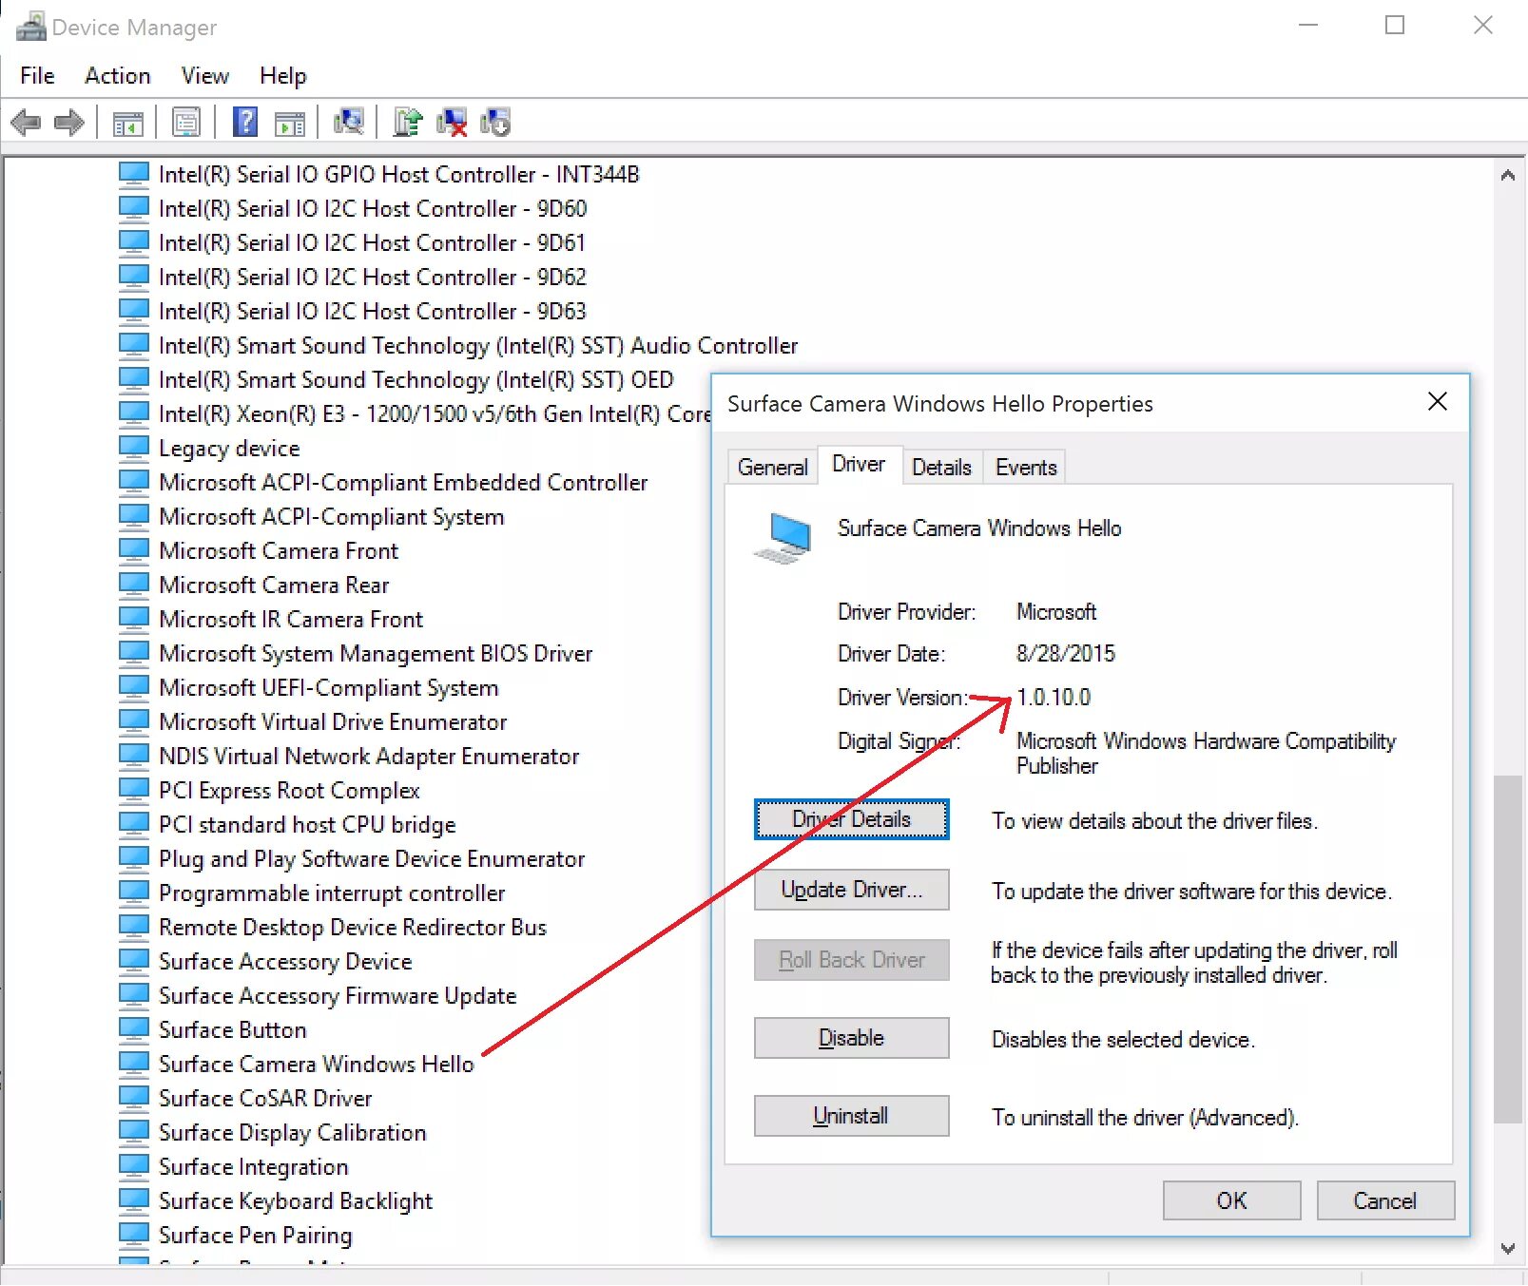The width and height of the screenshot is (1528, 1286).
Task: Cancel the properties dialog
Action: coord(1384,1200)
